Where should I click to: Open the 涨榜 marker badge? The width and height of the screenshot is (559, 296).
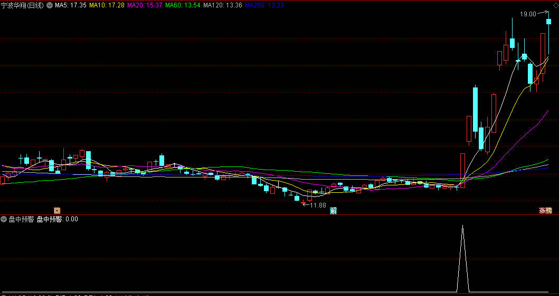coord(545,210)
